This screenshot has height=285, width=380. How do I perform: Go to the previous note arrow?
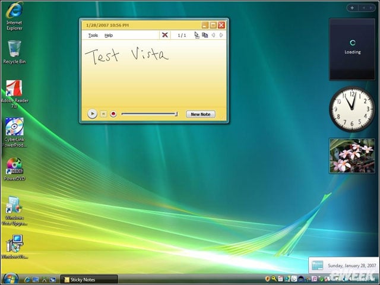point(213,35)
